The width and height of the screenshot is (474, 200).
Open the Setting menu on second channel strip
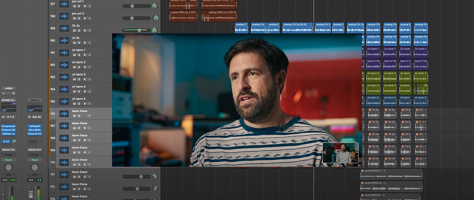(35, 100)
